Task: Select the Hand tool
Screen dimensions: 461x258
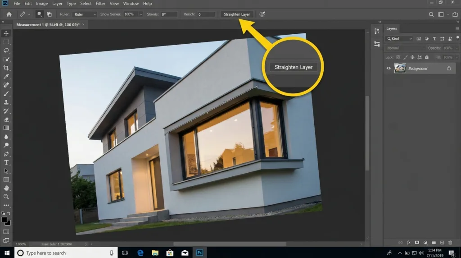Action: (x=6, y=188)
